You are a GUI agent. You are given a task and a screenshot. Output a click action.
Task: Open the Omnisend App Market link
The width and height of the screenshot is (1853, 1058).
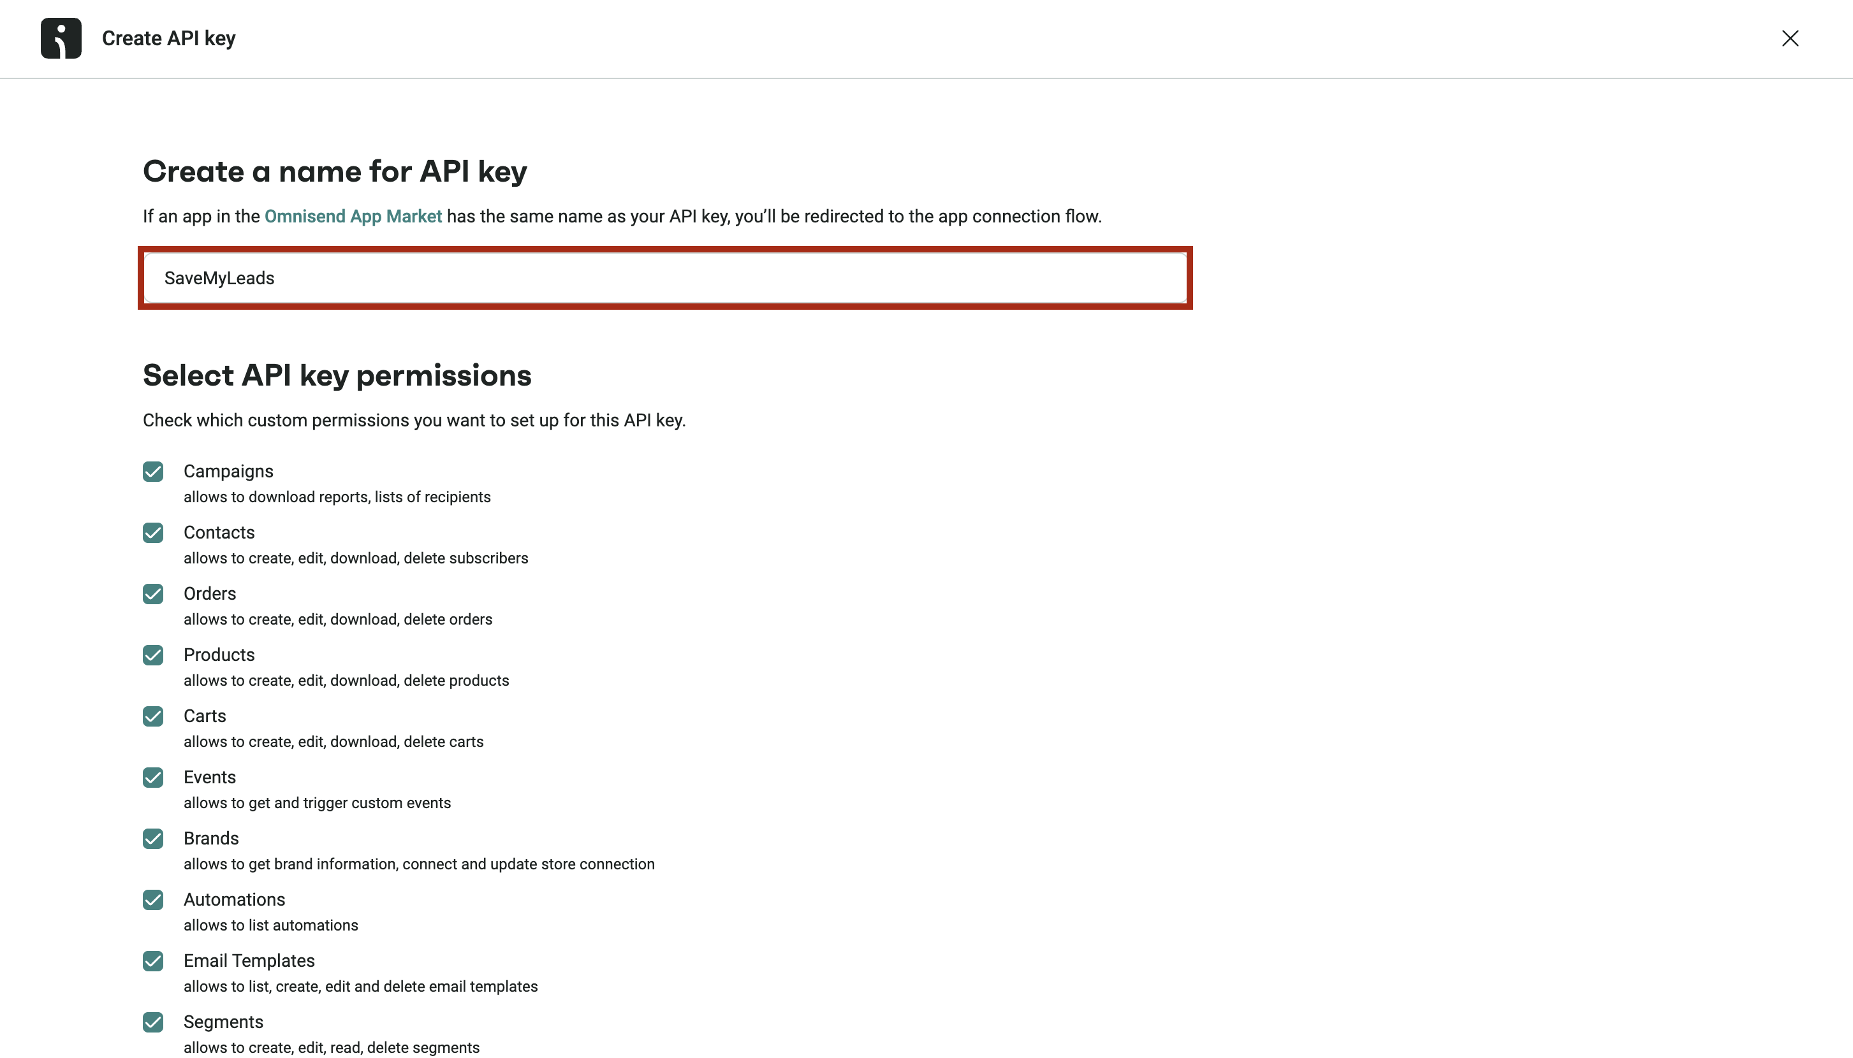[x=353, y=217]
